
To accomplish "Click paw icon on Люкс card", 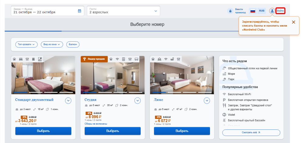I will click(x=153, y=59).
